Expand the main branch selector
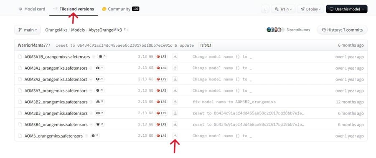Screen dimensions: 376x158 coord(28,30)
